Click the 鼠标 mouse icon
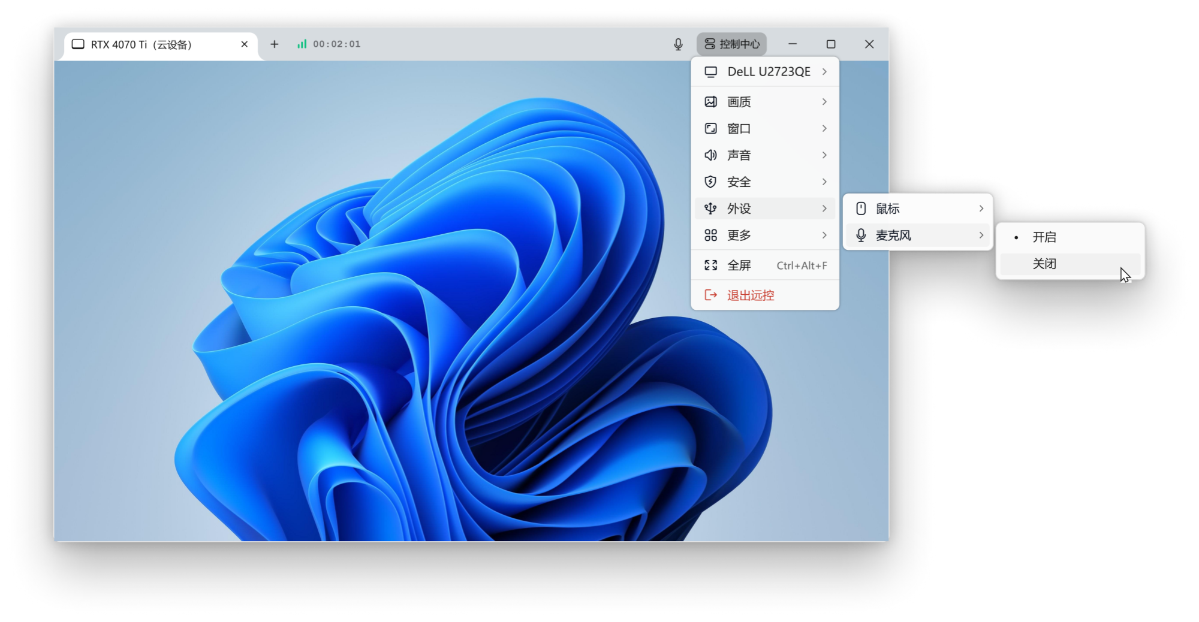Viewport: 1199px width, 622px height. pyautogui.click(x=861, y=209)
